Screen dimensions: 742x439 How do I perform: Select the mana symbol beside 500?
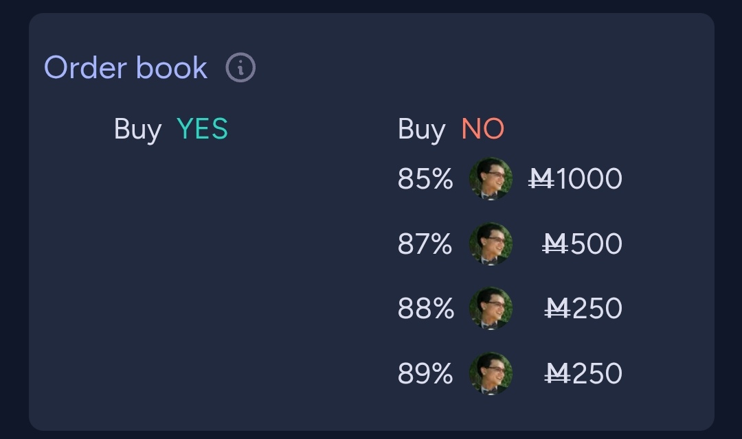click(555, 244)
